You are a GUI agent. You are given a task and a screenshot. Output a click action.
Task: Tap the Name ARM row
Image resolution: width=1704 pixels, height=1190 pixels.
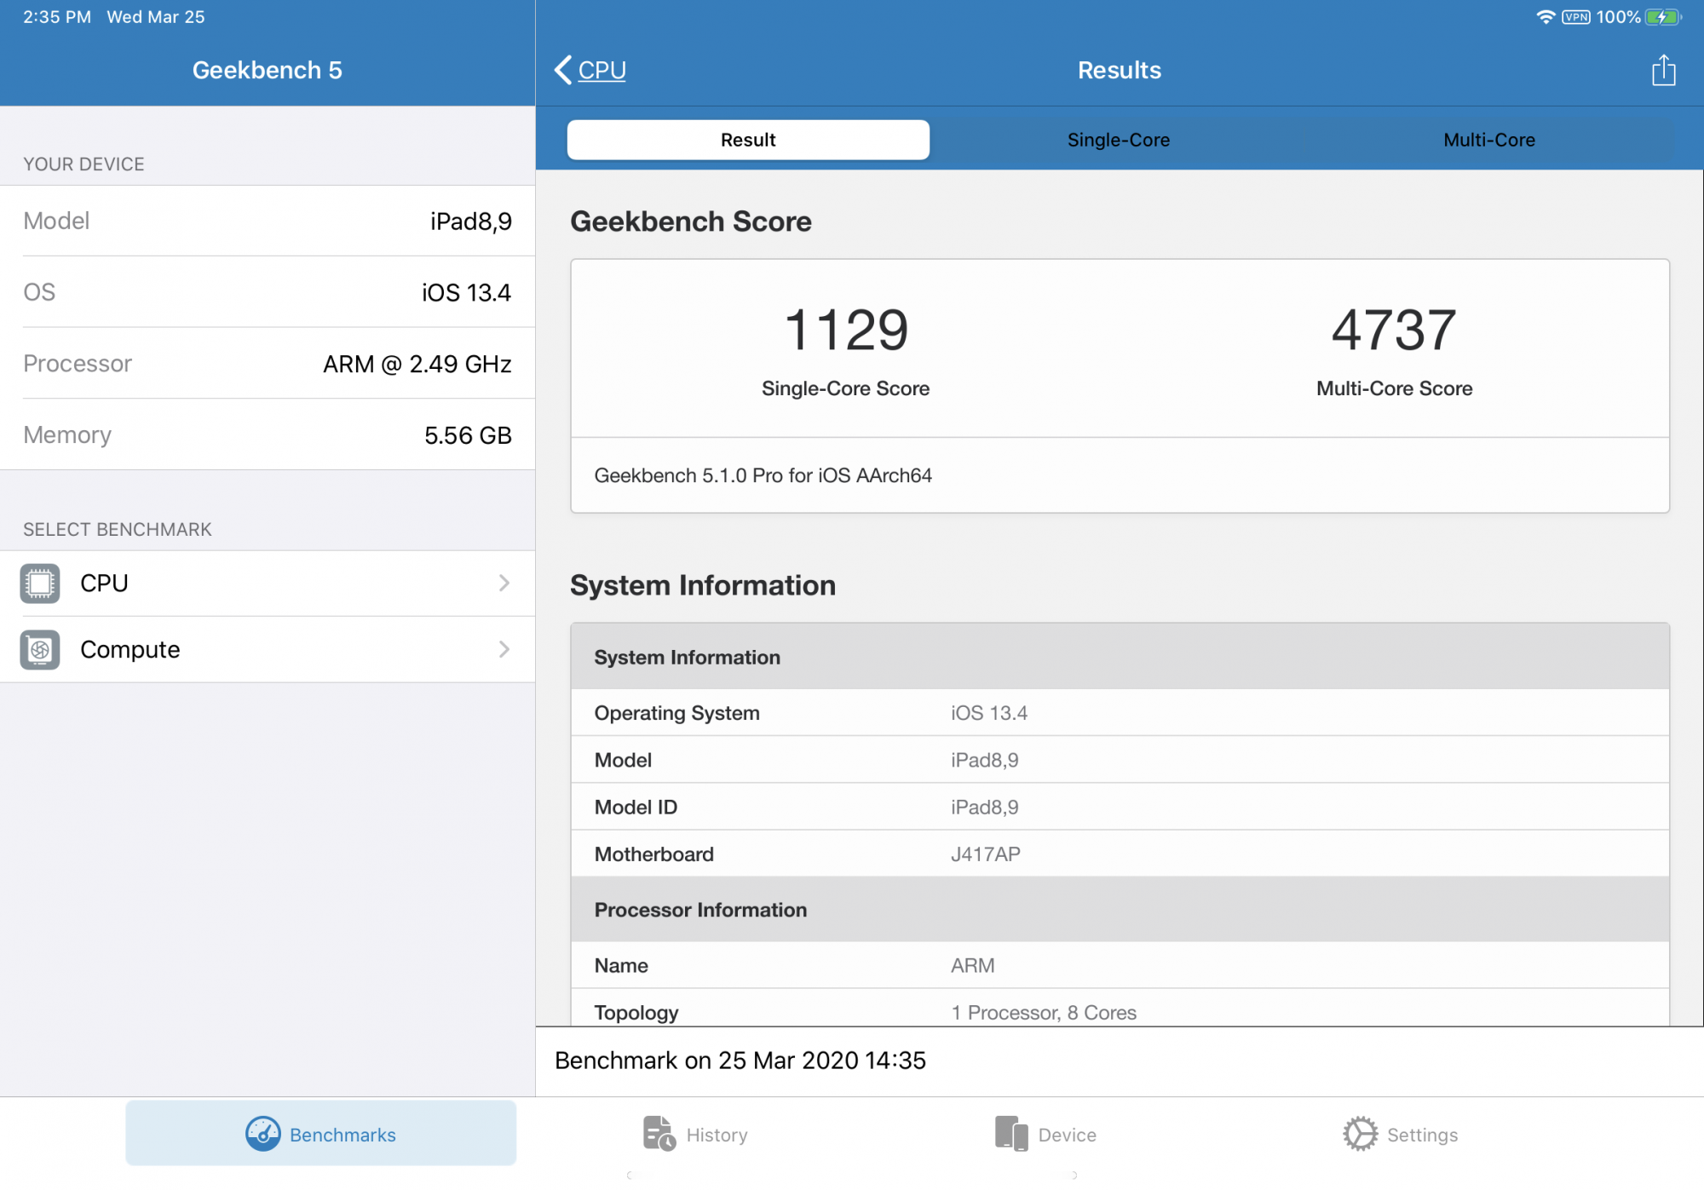pyautogui.click(x=1120, y=965)
